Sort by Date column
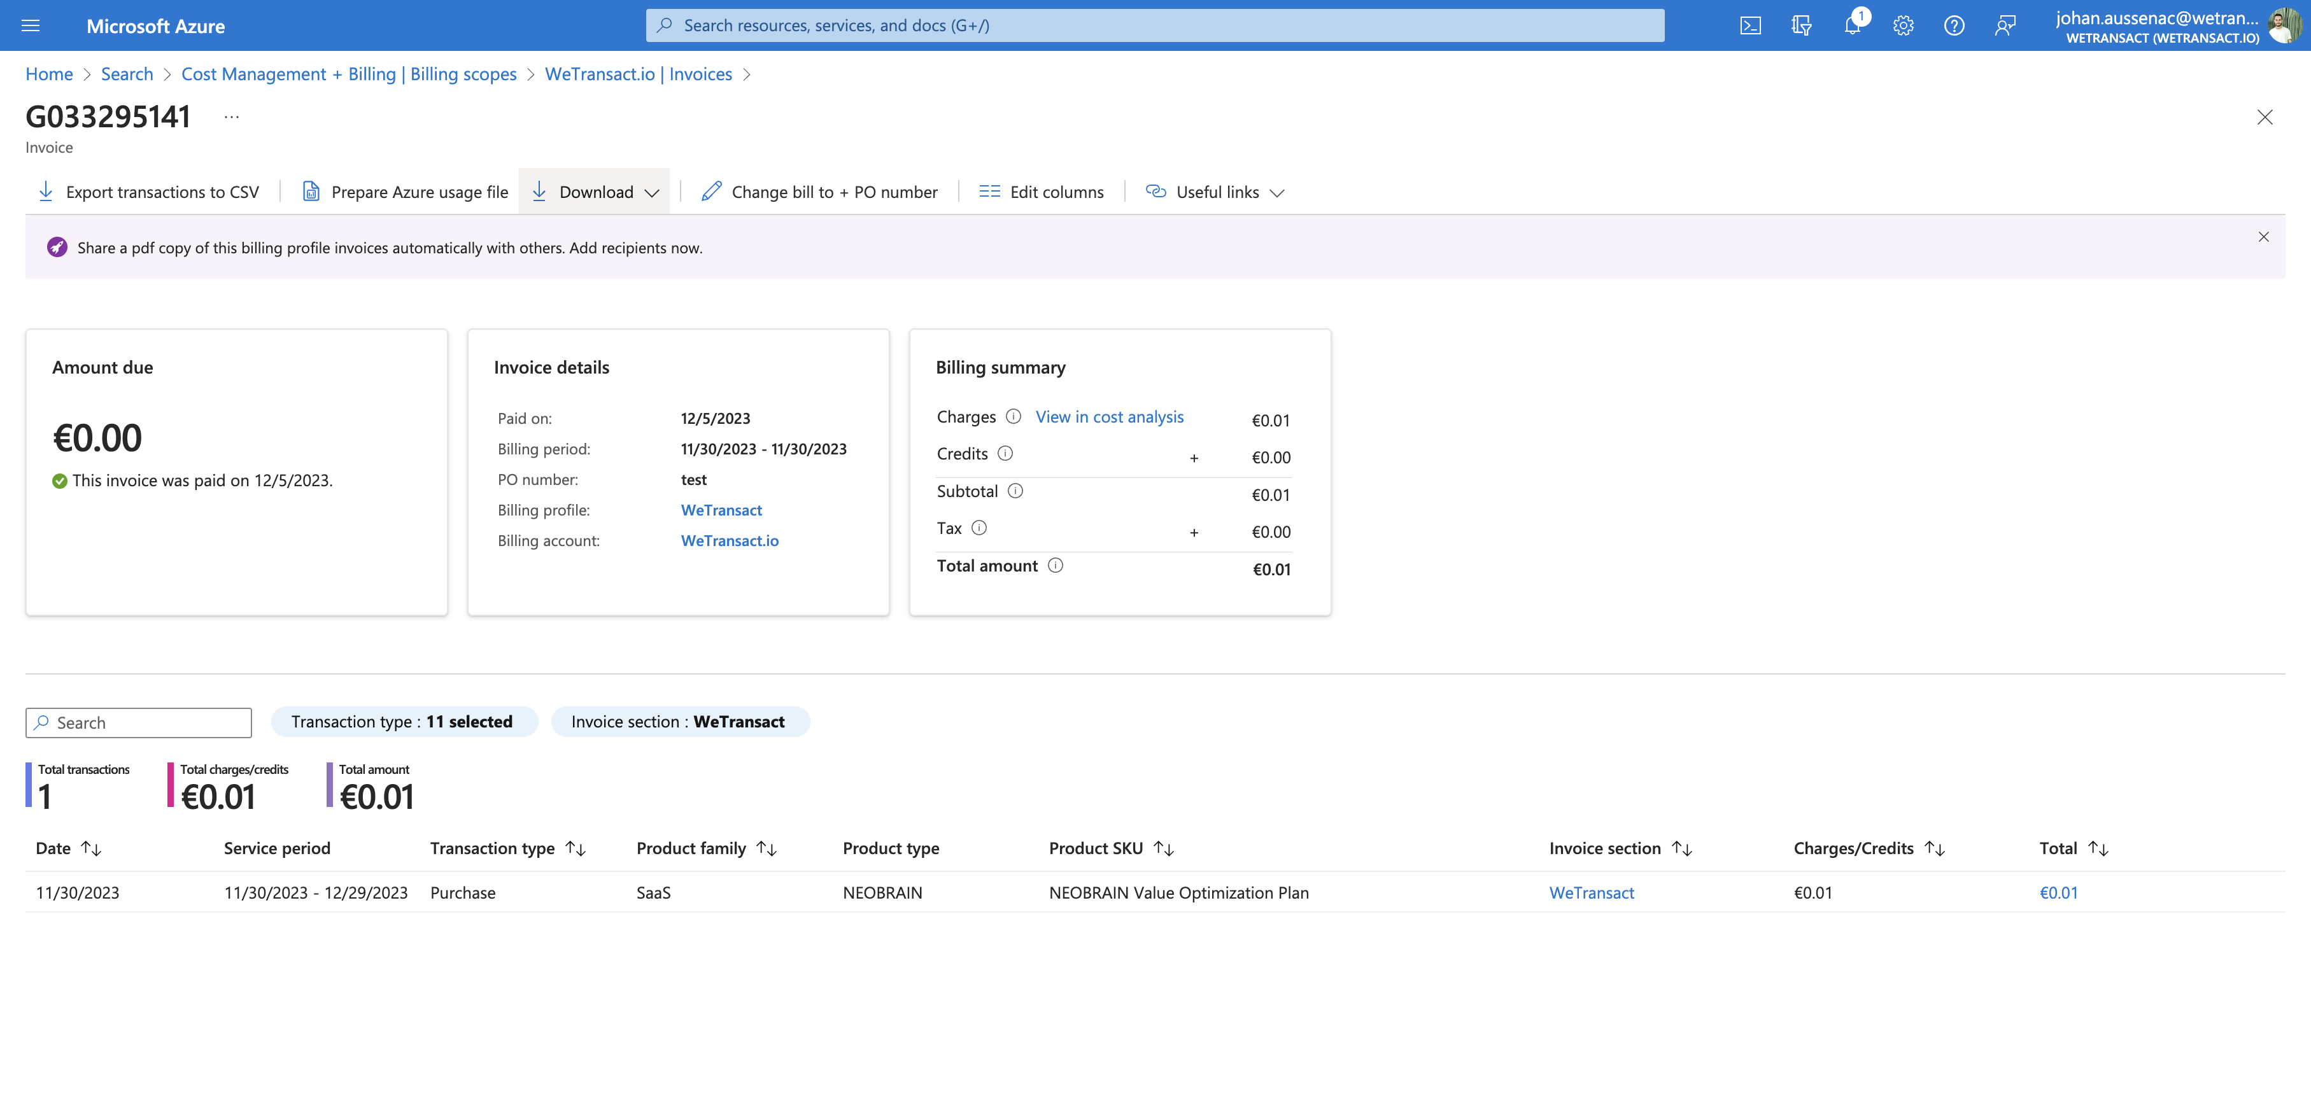This screenshot has width=2311, height=1115. click(90, 848)
